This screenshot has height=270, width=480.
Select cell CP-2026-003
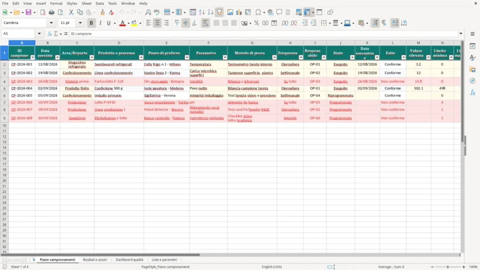22,82
